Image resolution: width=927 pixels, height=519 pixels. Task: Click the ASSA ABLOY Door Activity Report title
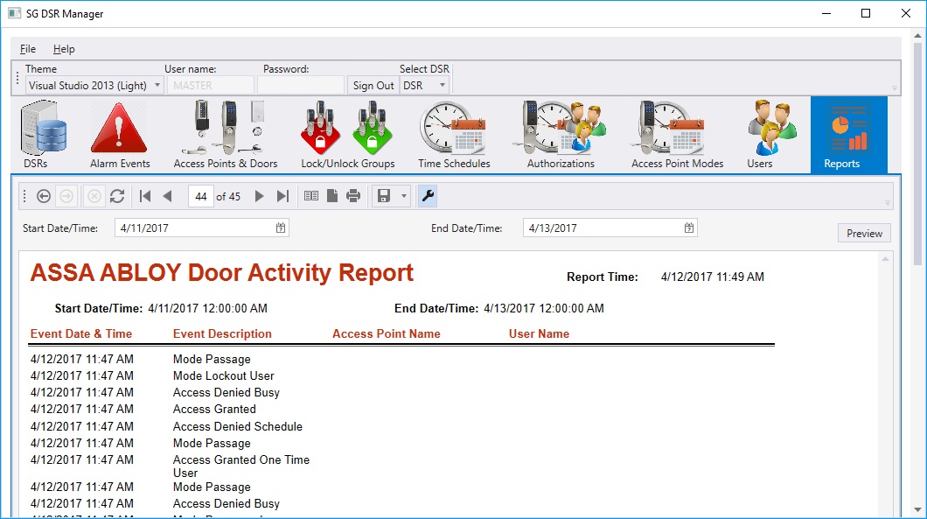(x=222, y=273)
